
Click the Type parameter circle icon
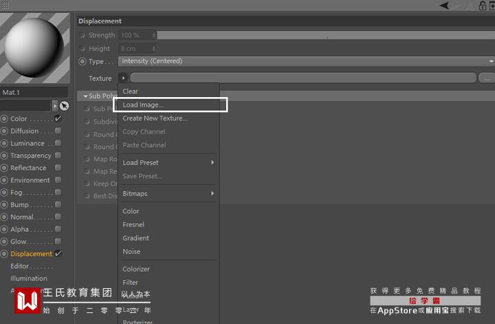tap(82, 61)
